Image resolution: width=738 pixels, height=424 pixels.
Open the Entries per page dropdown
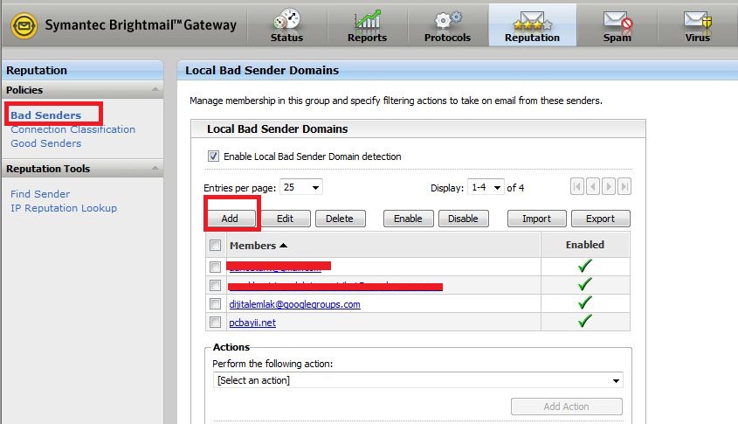(x=300, y=187)
